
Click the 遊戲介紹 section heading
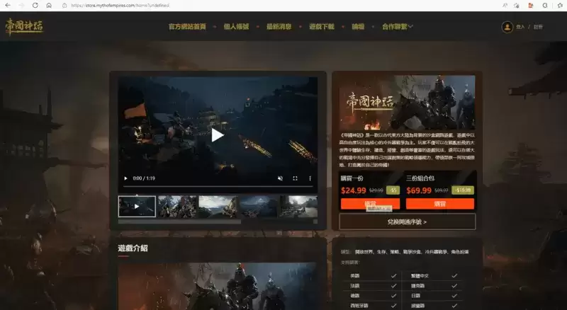click(x=133, y=248)
